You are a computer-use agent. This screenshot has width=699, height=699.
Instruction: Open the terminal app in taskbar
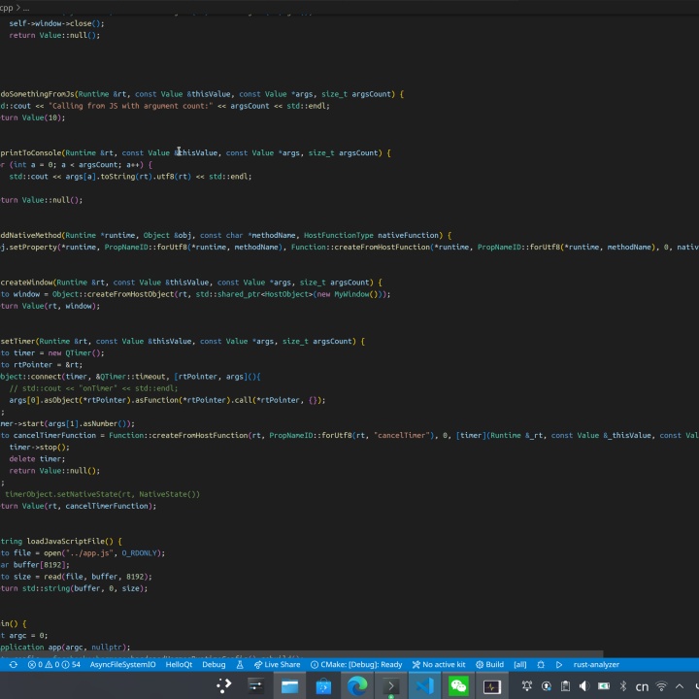tap(391, 685)
